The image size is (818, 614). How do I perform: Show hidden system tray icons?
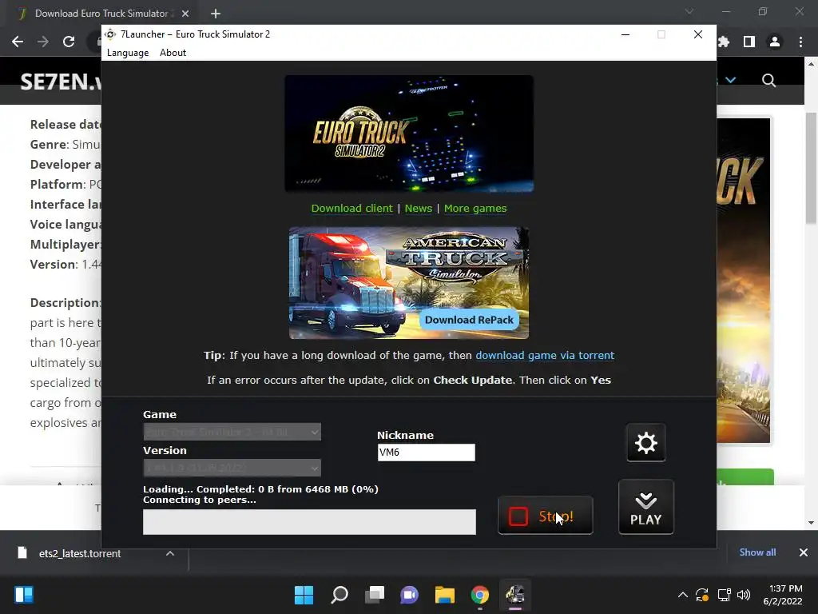tap(682, 595)
